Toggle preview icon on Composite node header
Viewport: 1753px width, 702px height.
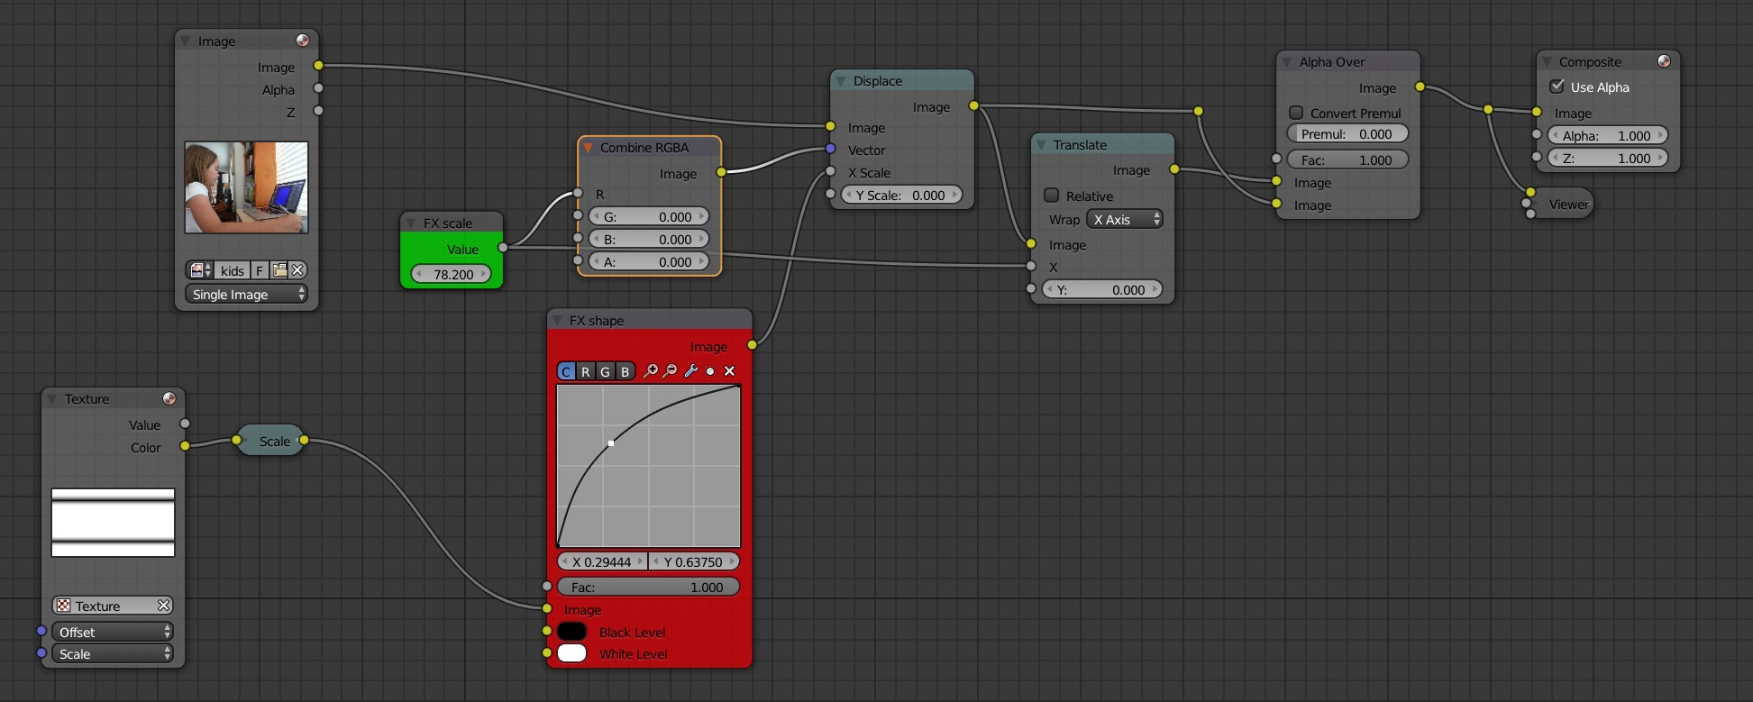pos(1664,61)
